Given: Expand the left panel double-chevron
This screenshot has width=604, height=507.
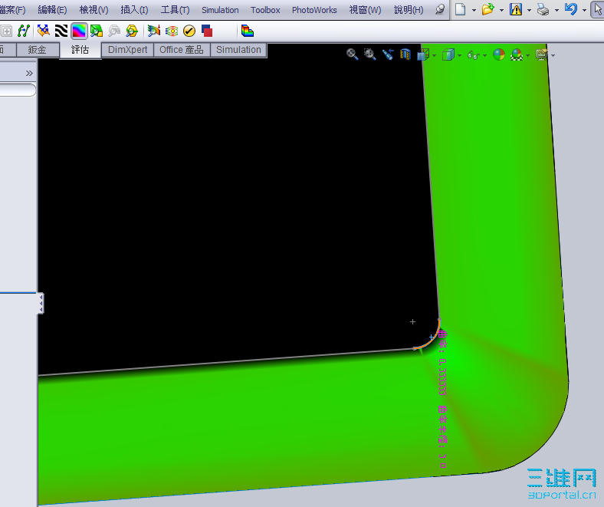Looking at the screenshot, I should click(x=29, y=74).
